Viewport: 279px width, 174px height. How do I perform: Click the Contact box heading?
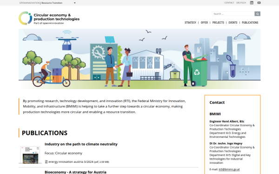(217, 103)
